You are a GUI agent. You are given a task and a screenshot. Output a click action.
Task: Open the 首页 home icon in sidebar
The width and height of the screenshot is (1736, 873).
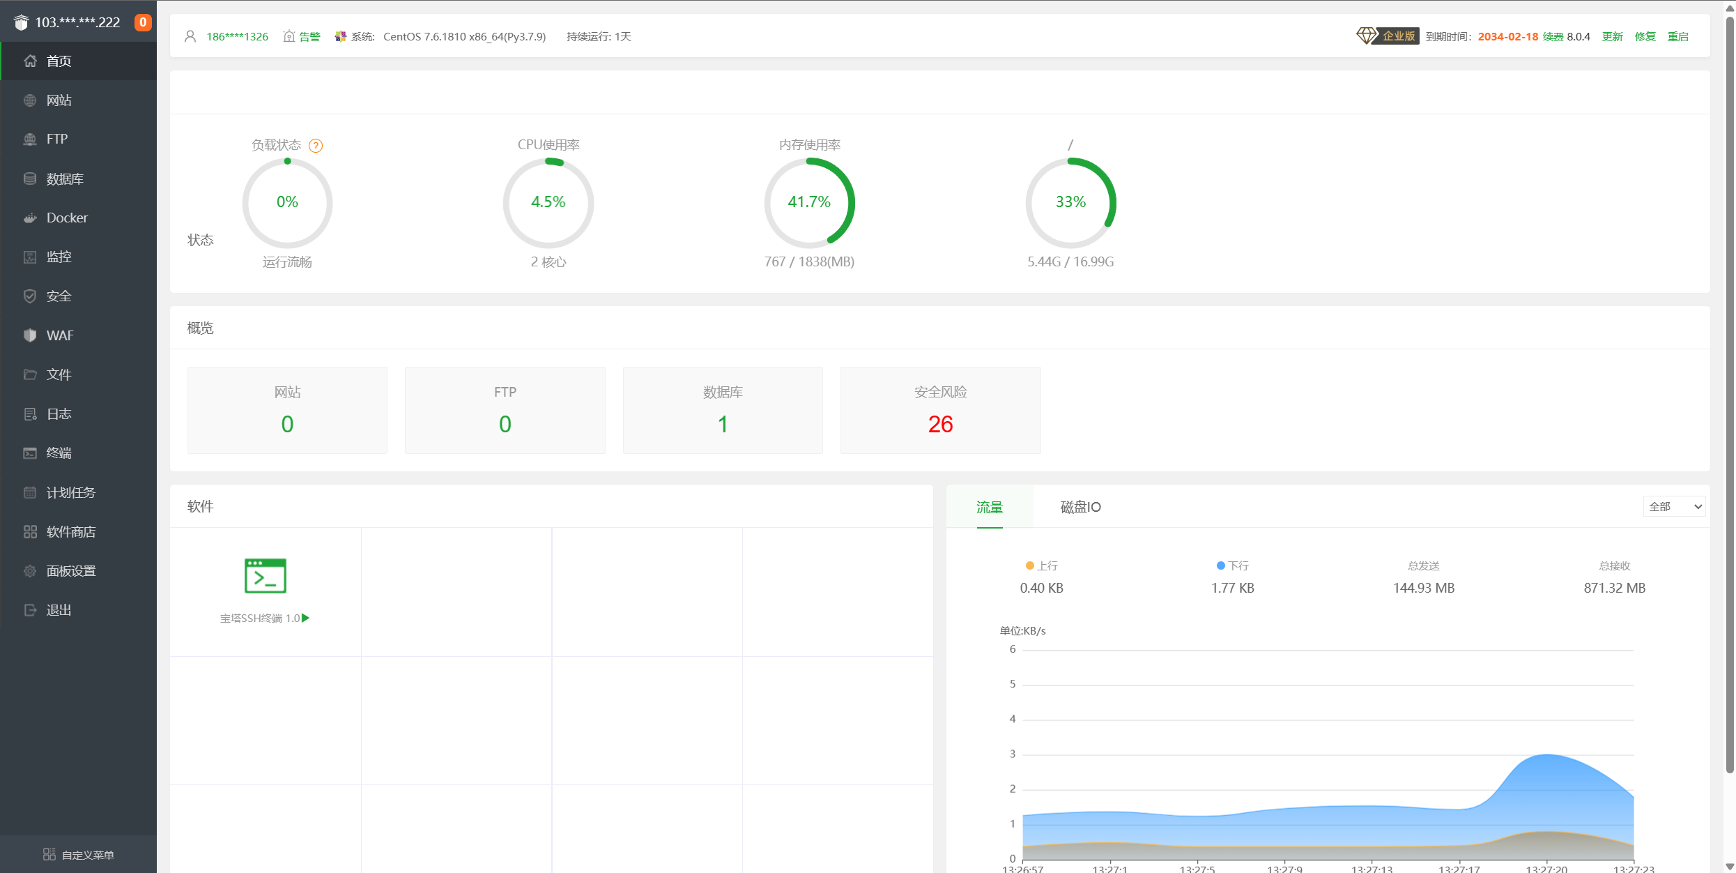click(x=30, y=61)
